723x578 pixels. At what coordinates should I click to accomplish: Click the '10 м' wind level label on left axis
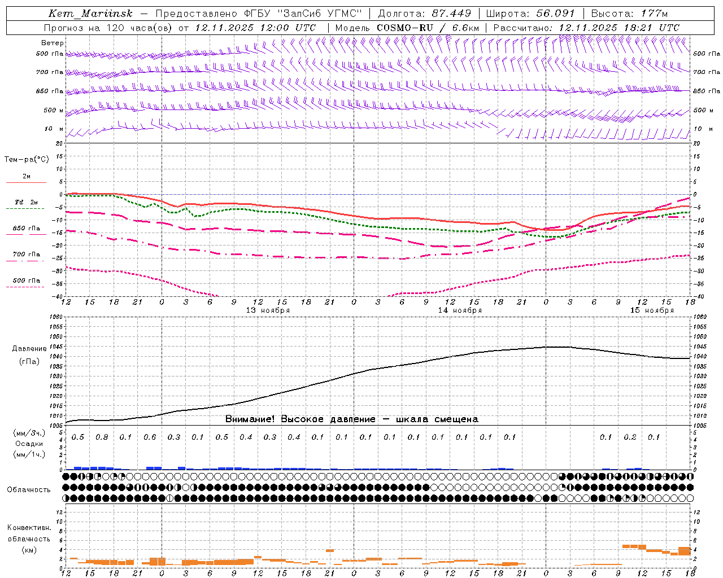click(54, 129)
